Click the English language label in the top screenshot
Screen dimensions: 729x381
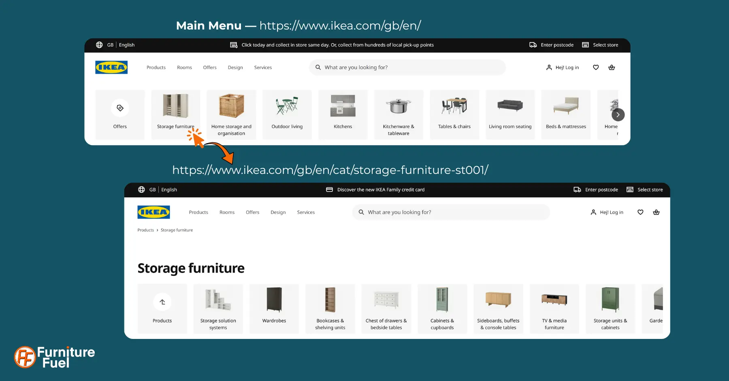click(x=127, y=45)
